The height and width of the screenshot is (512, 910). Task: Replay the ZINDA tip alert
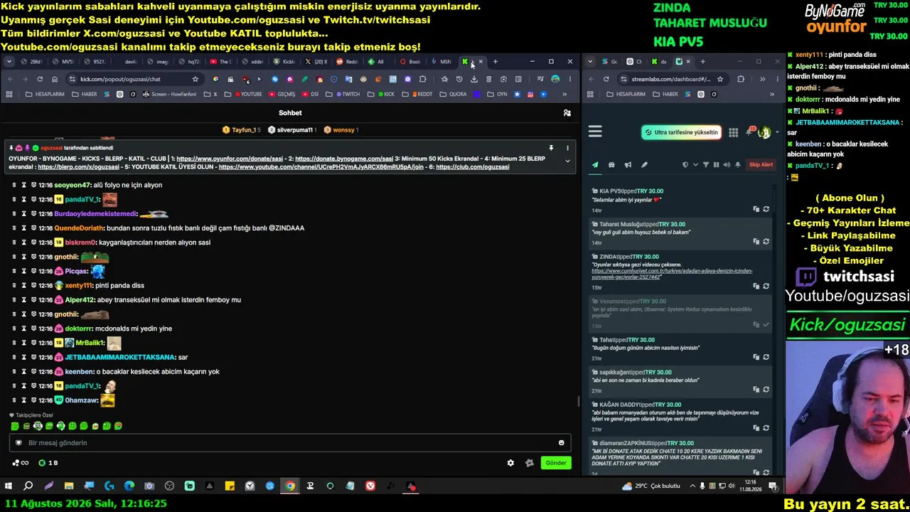pos(766,286)
